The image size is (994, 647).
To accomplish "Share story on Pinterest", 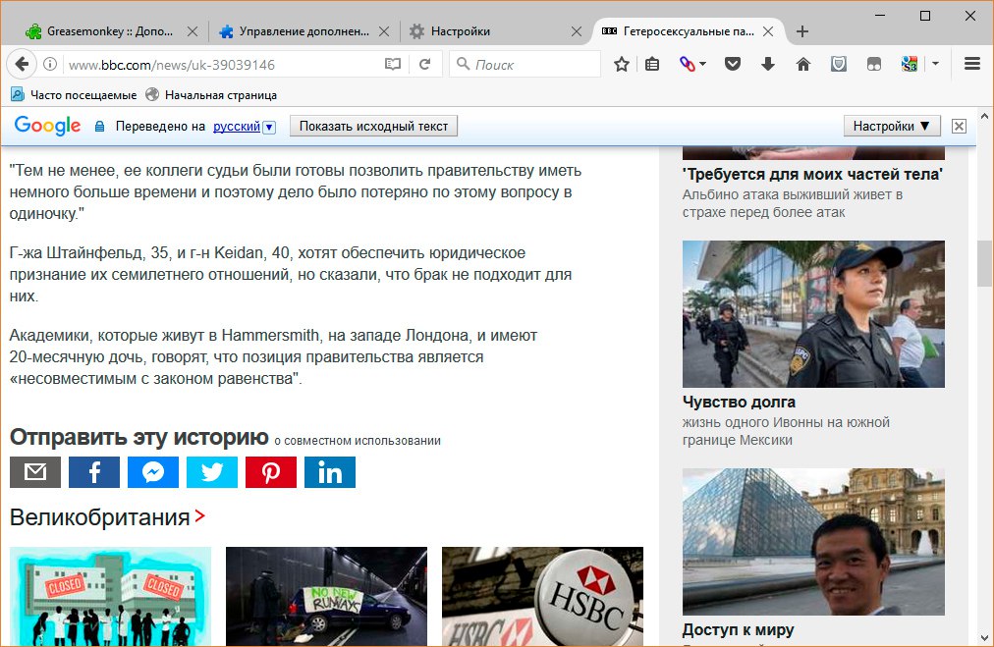I will click(x=271, y=472).
